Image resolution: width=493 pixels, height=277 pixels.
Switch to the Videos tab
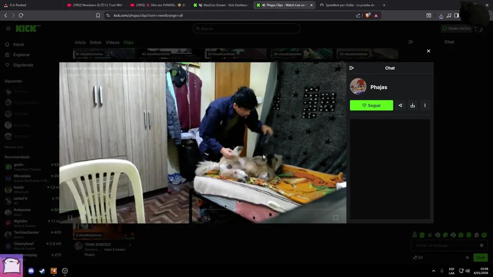pyautogui.click(x=112, y=42)
